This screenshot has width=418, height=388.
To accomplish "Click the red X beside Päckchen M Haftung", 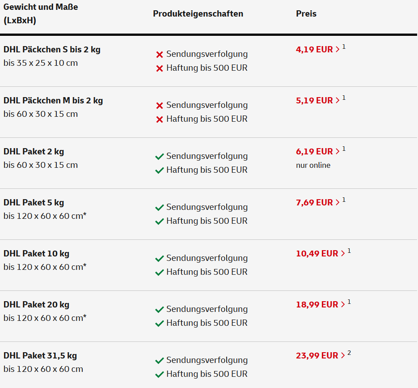I will [x=160, y=119].
